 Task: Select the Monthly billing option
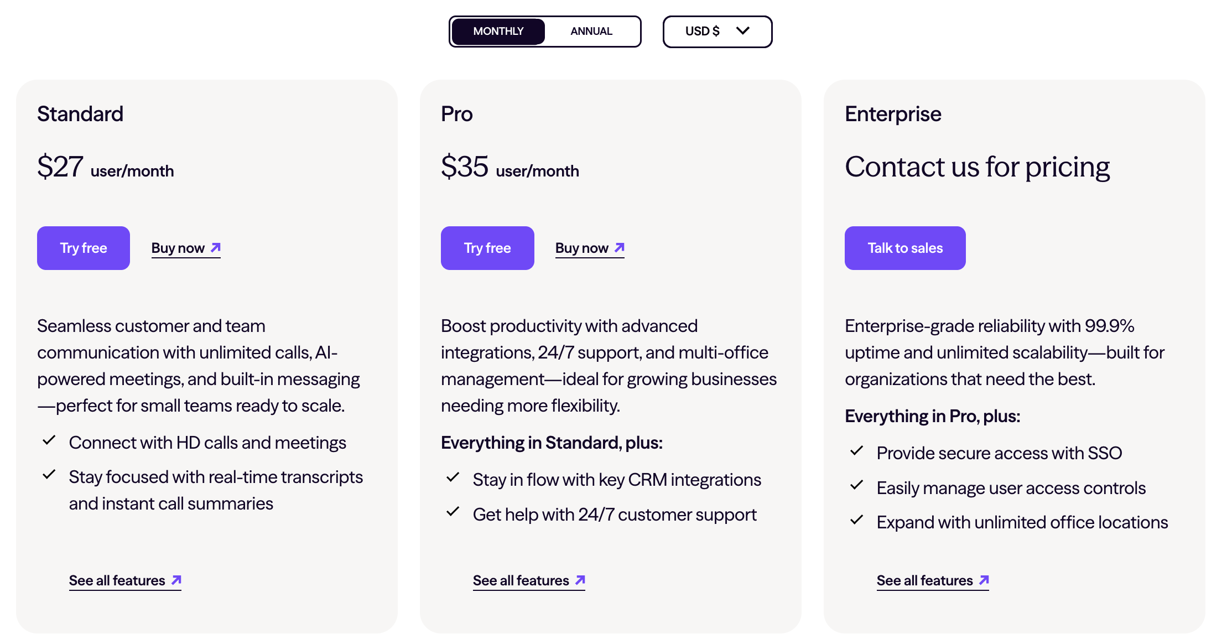click(498, 32)
